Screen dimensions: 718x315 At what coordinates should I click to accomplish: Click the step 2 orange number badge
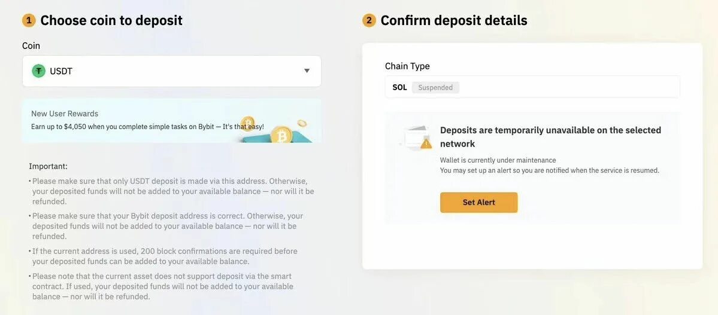coord(369,20)
